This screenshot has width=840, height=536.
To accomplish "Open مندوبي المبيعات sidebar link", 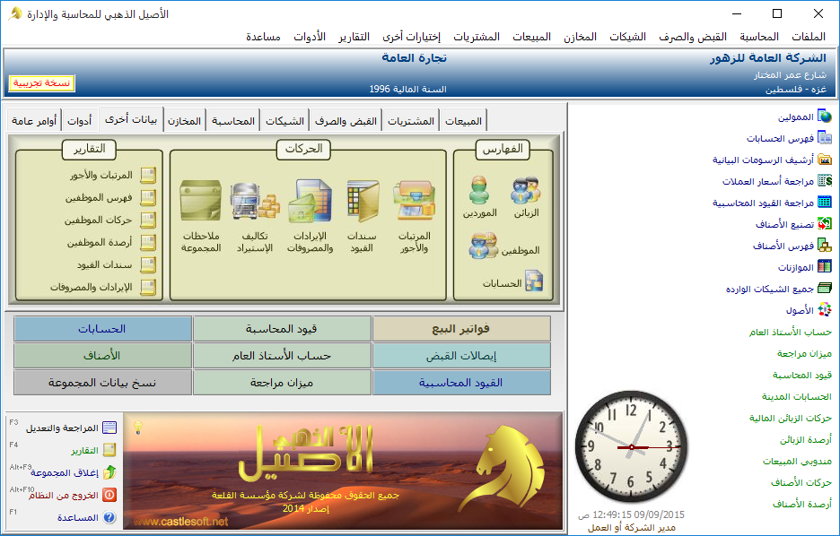I will 797,461.
